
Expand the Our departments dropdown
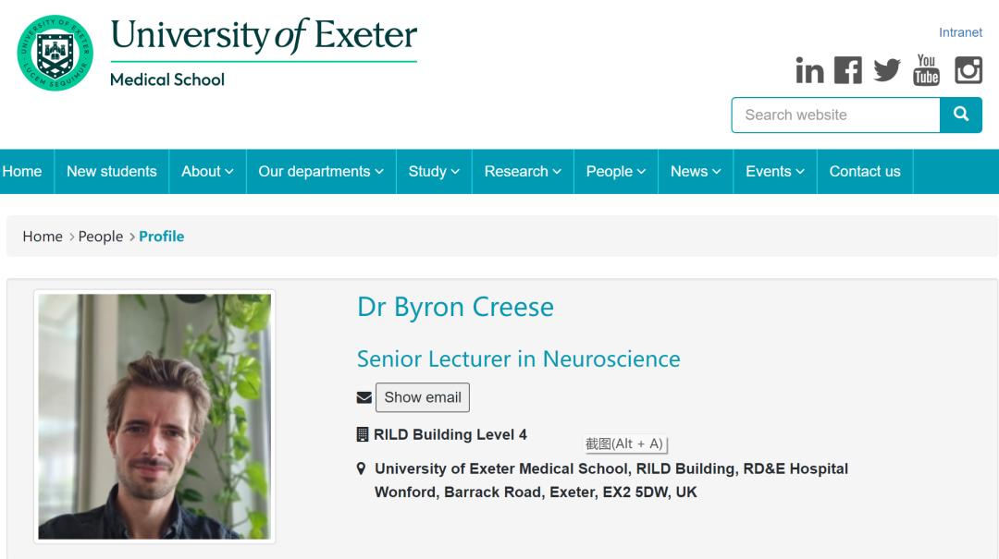320,172
